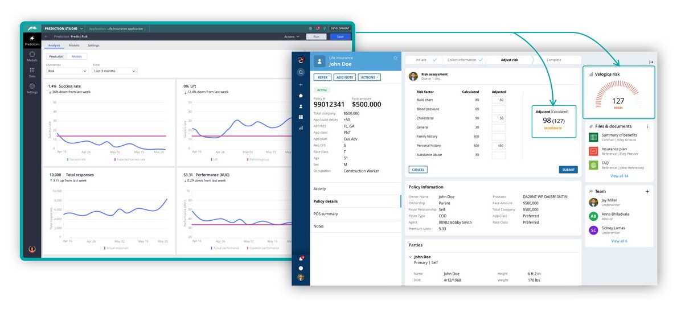Click the search icon in navy sidebar
681x309 pixels.
tap(301, 72)
